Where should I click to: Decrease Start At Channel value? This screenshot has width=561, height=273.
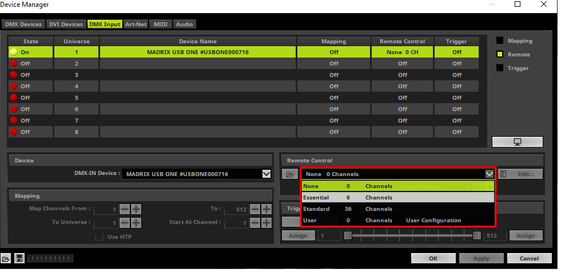254,223
